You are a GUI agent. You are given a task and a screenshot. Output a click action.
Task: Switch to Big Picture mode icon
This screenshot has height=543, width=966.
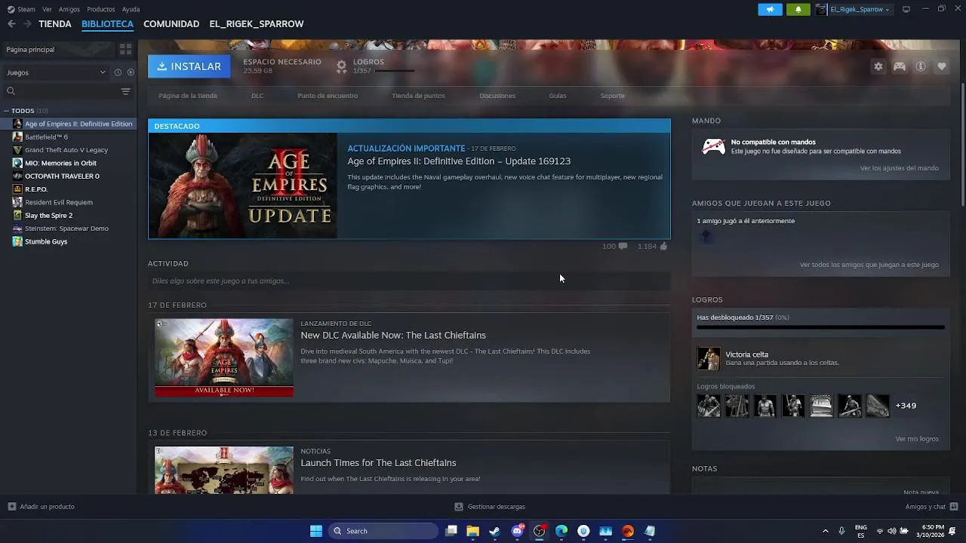pos(906,9)
